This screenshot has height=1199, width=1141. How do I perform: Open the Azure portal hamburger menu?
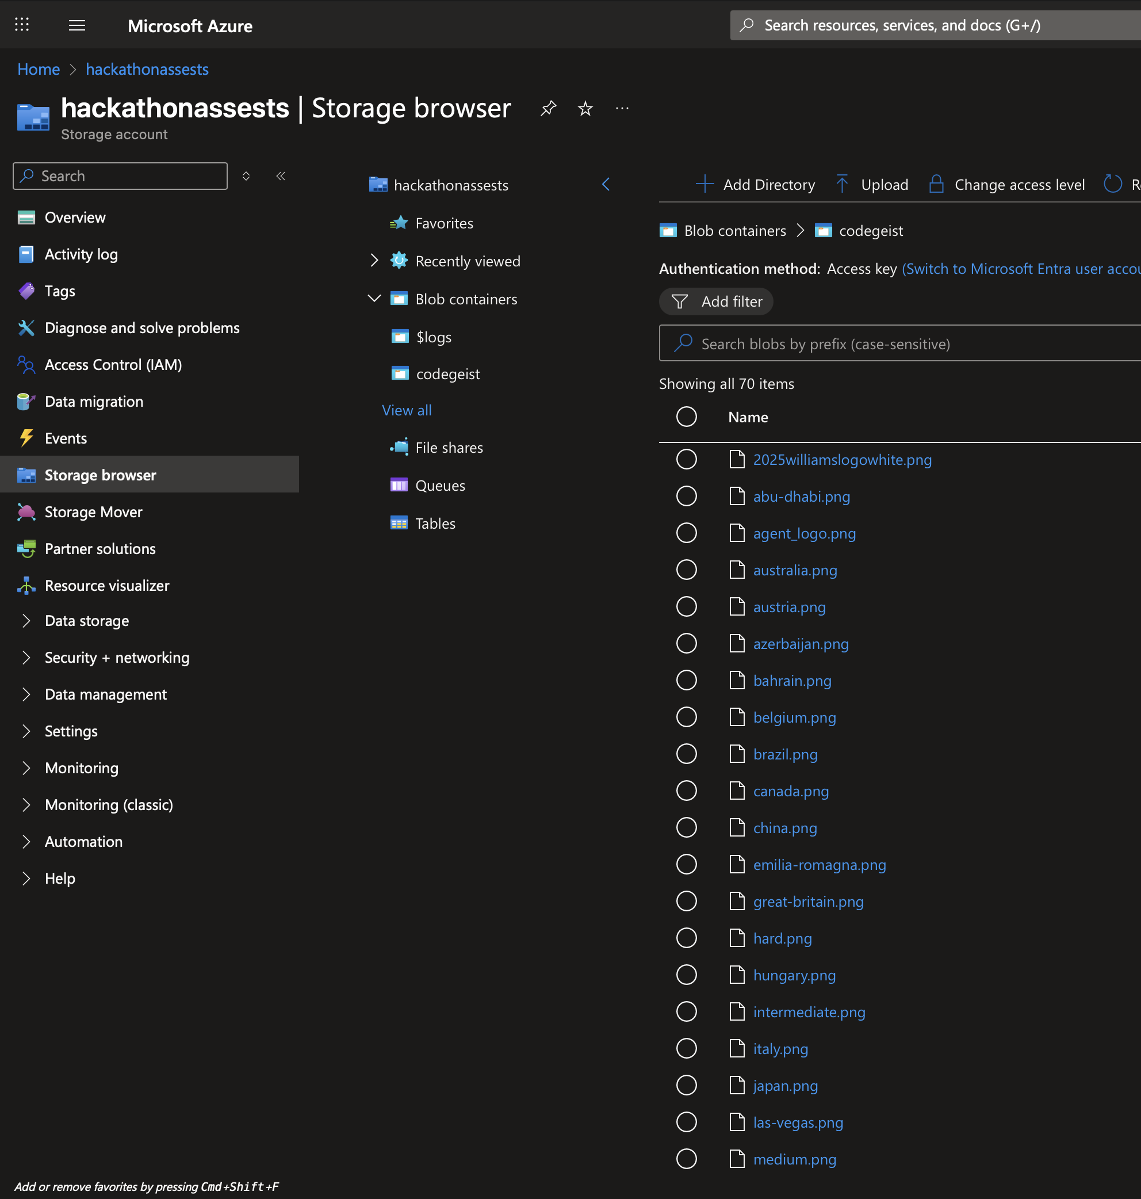pyautogui.click(x=76, y=25)
